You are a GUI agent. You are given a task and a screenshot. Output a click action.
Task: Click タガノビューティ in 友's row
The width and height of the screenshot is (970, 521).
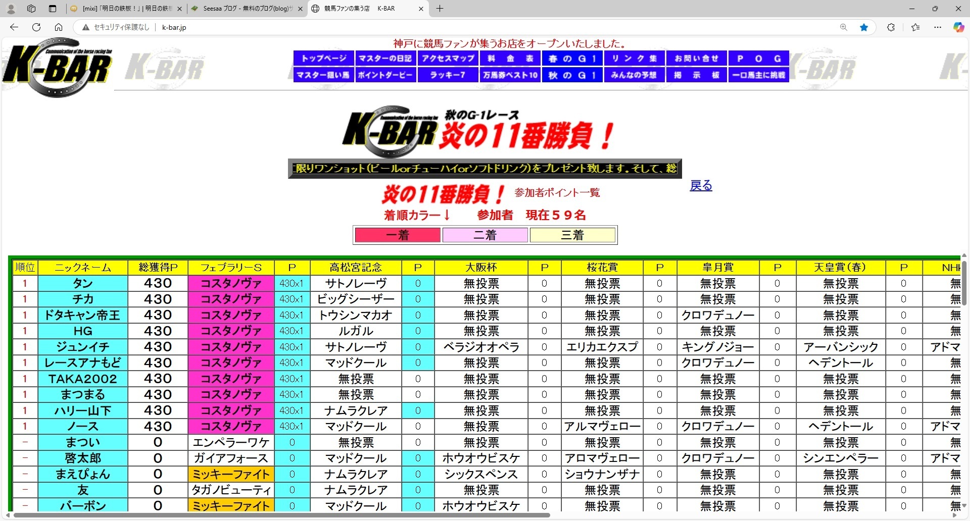tap(231, 490)
